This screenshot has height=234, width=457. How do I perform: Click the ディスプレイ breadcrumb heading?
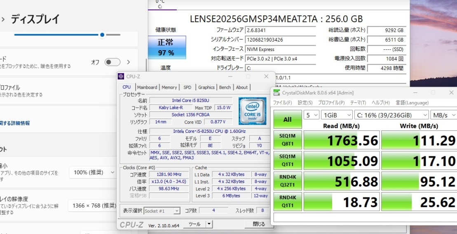[x=35, y=19]
